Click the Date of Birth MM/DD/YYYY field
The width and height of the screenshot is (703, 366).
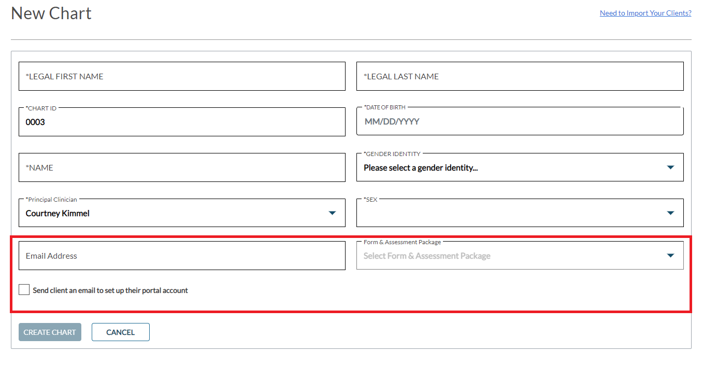(520, 122)
